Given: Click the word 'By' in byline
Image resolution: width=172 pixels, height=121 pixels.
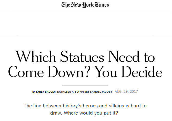Looking at the screenshot, I should coord(34,92).
